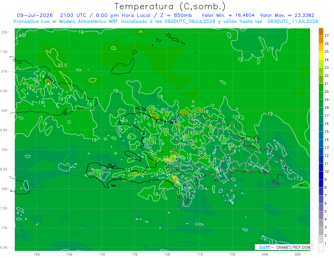Click the "21N" latitude label

(4, 71)
